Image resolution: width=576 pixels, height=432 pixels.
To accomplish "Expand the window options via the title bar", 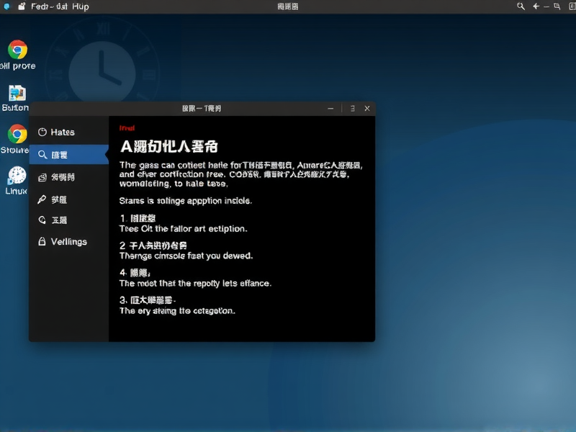I will click(x=351, y=108).
